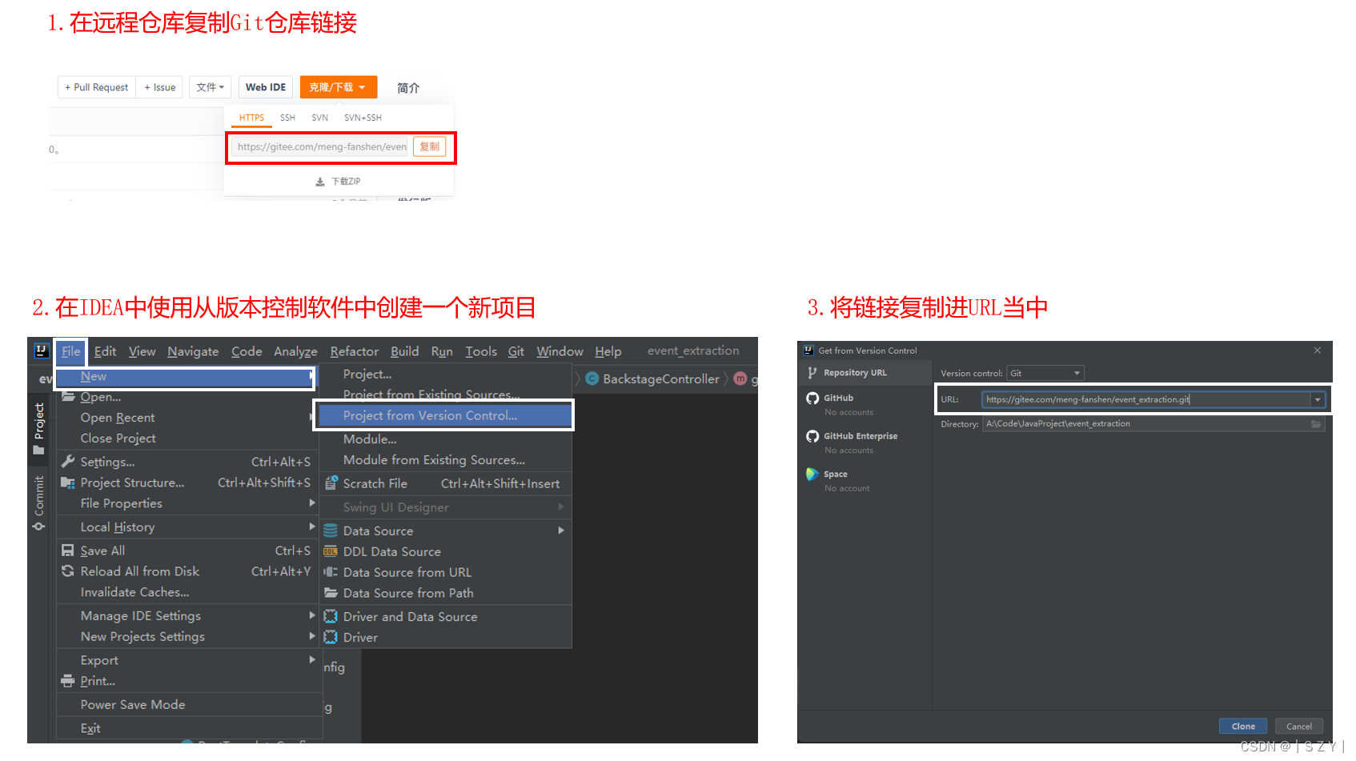Open the 克隆/下载 dropdown button
The width and height of the screenshot is (1356, 761).
tap(338, 87)
